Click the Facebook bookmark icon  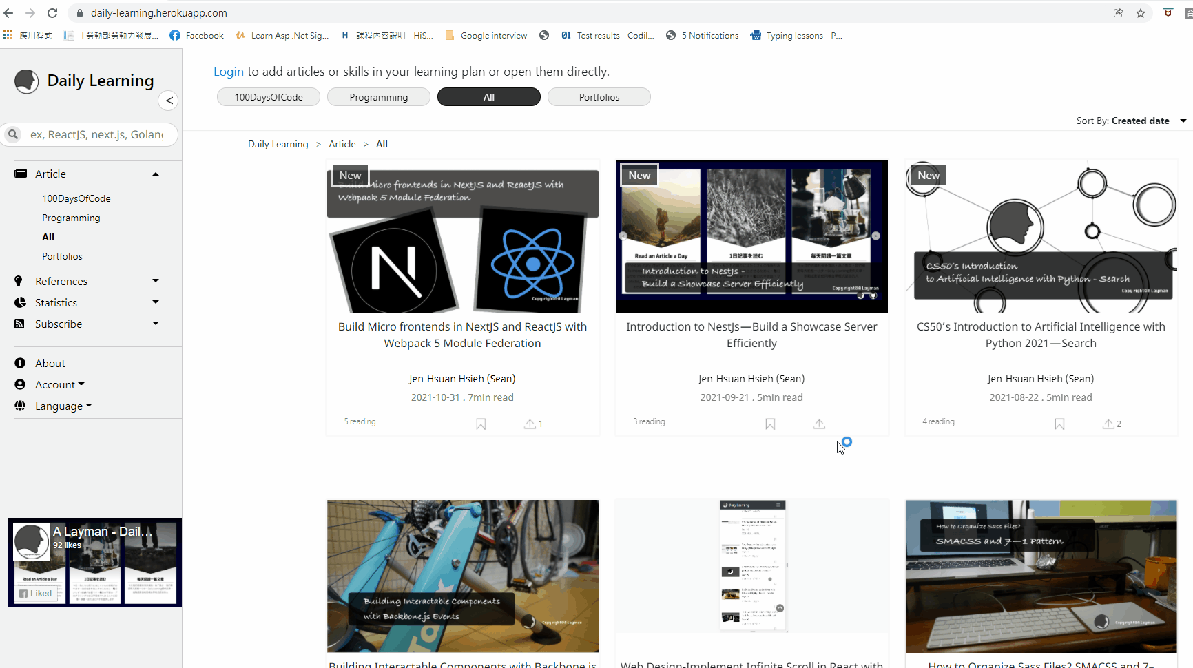[175, 35]
